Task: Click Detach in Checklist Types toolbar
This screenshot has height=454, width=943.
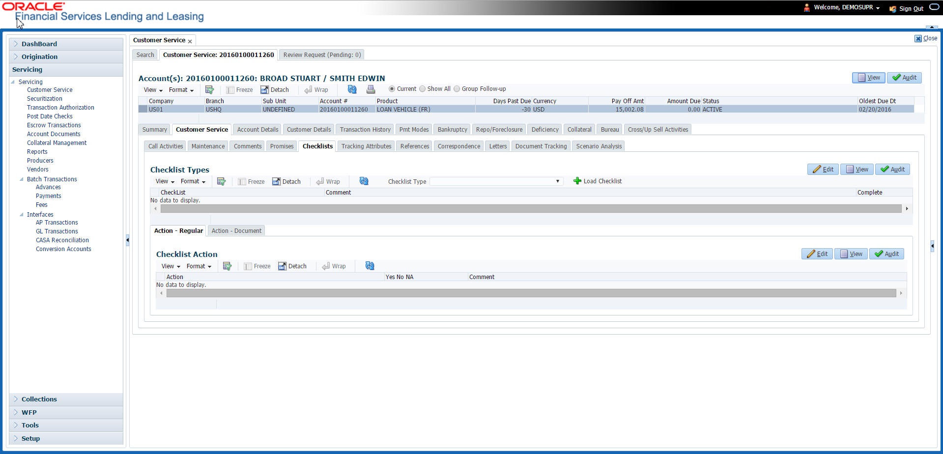Action: (x=286, y=181)
